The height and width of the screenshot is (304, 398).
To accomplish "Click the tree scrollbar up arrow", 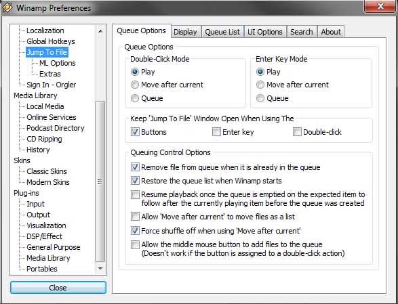I will coord(100,31).
